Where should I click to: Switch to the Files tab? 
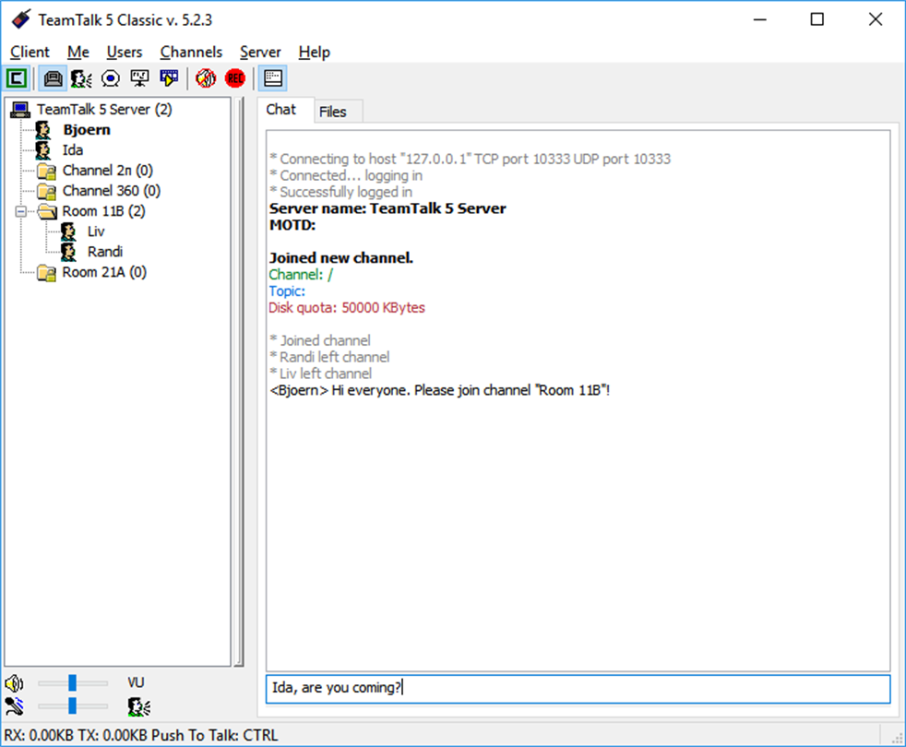tap(333, 112)
